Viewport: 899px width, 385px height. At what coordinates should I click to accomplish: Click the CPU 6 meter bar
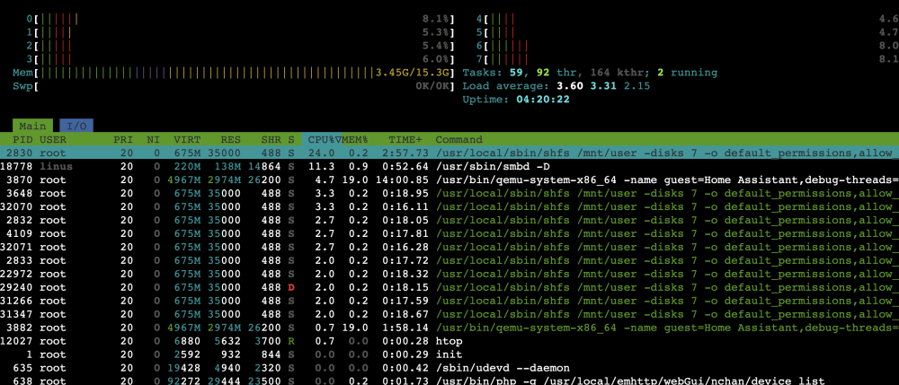pyautogui.click(x=688, y=47)
